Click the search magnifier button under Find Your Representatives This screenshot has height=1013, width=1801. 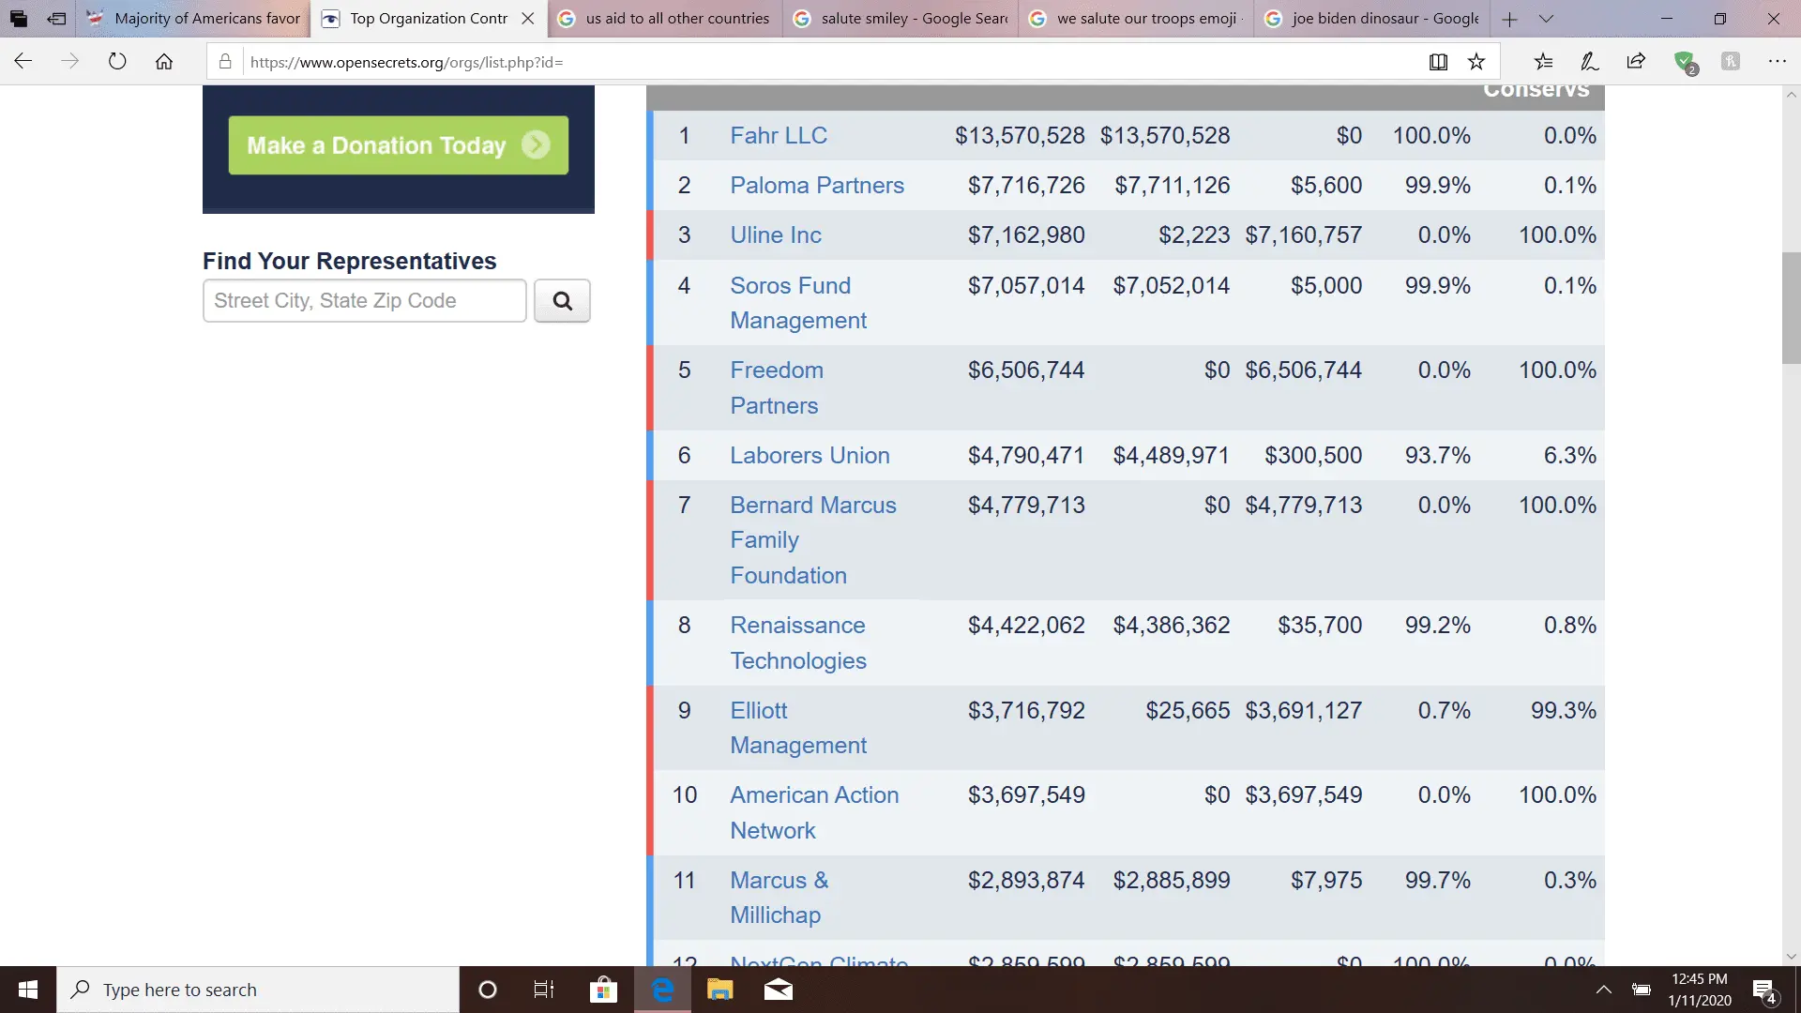pyautogui.click(x=562, y=301)
